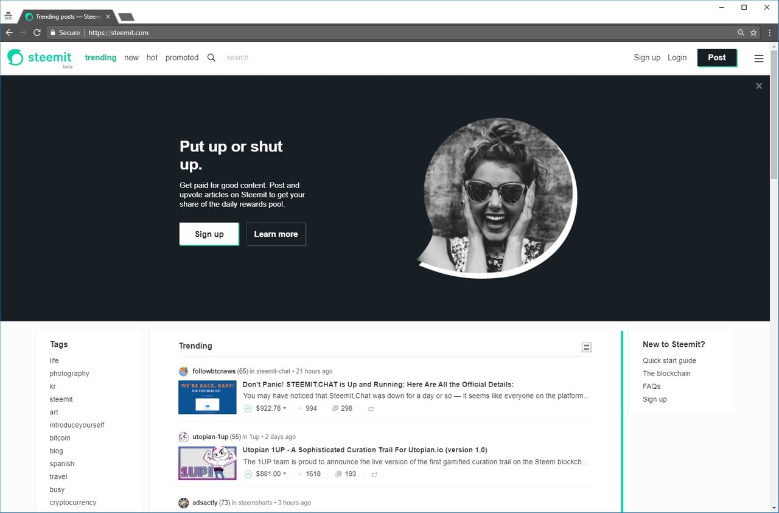
Task: Click the search magnifier icon
Action: point(211,57)
